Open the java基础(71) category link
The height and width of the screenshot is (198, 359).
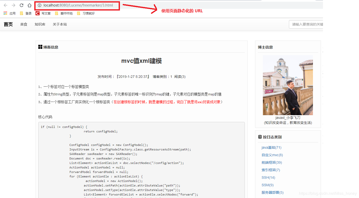pyautogui.click(x=271, y=147)
